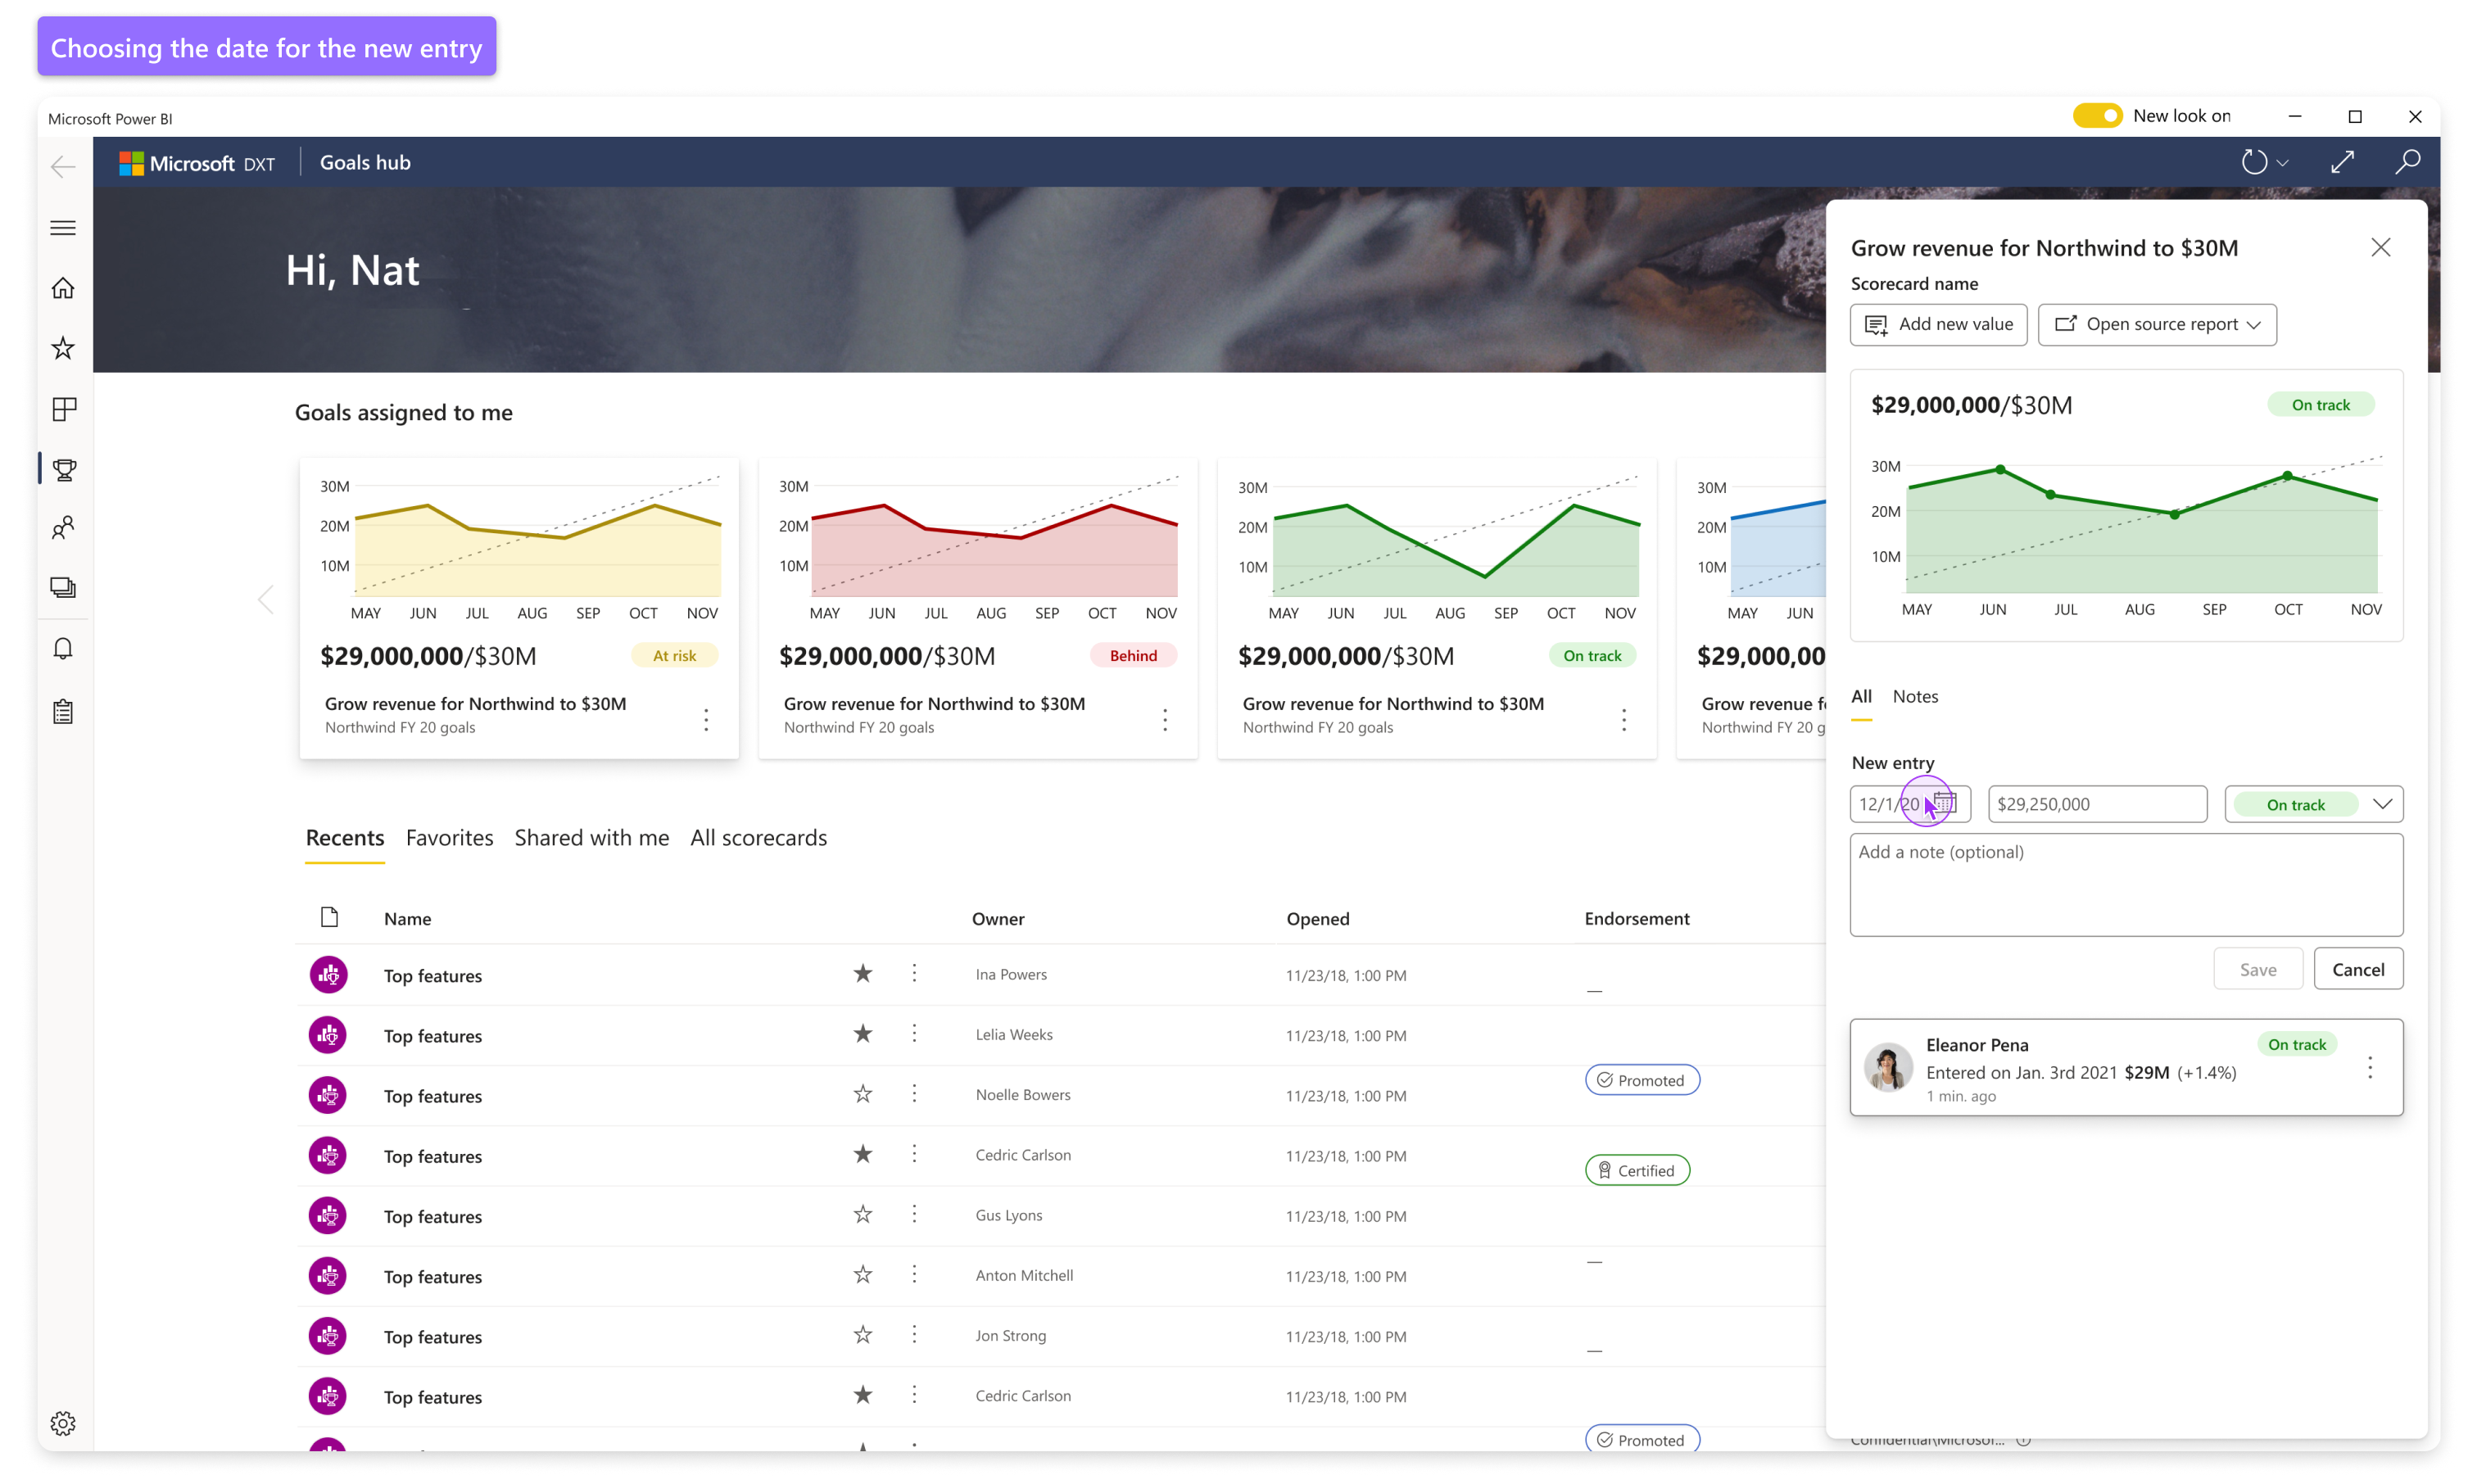Close the Grow revenue details panel

2380,247
